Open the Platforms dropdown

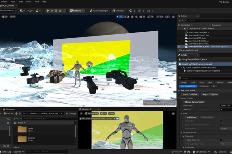tap(76, 11)
